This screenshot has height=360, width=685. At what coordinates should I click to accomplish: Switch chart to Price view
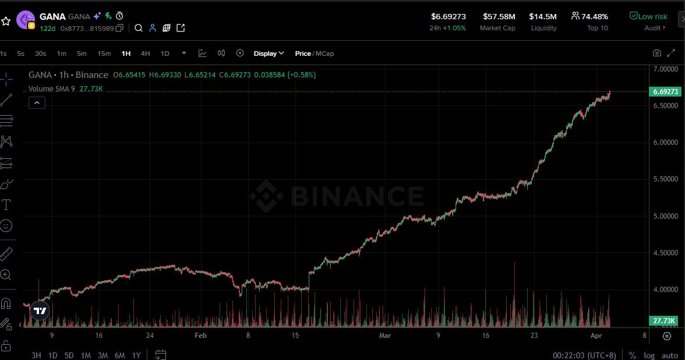tap(303, 54)
